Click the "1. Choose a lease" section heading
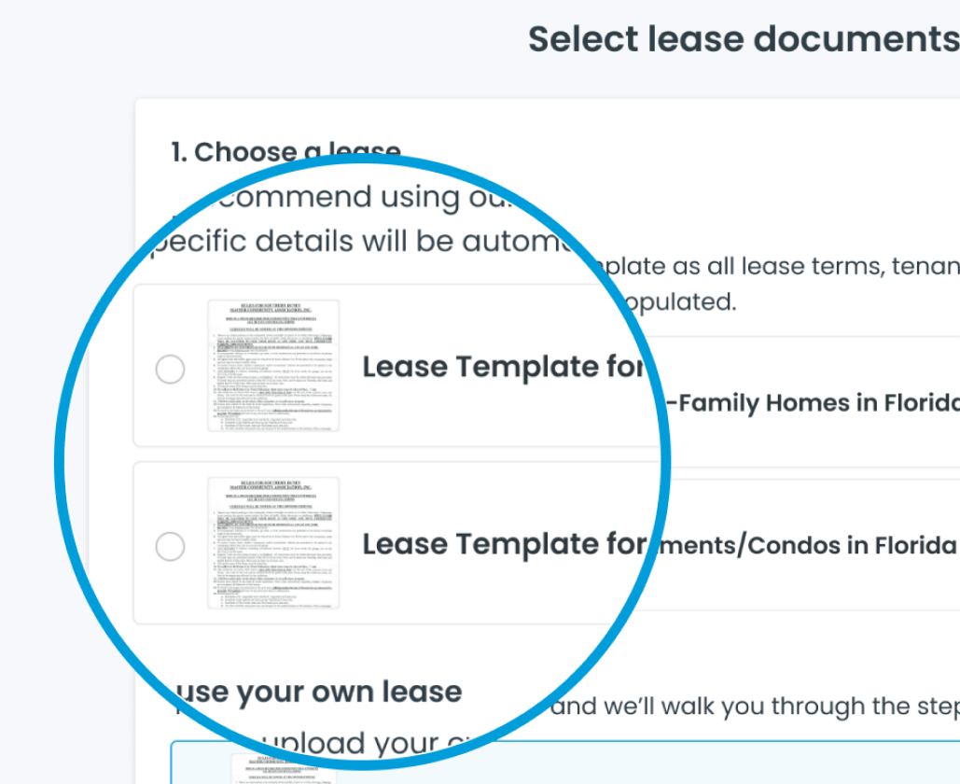 tap(285, 151)
